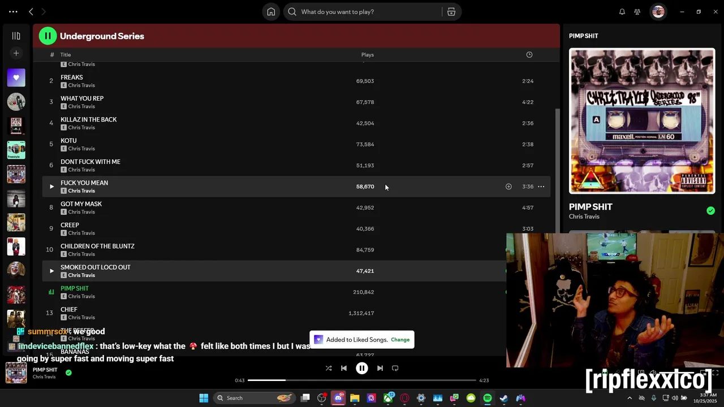This screenshot has width=724, height=407.
Task: Open the Browse icon beside the search field
Action: (x=451, y=12)
